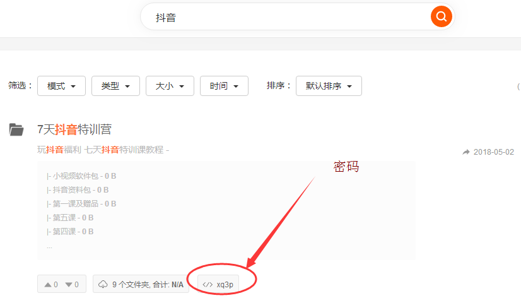Open the 默认排序 sort dropdown

[329, 86]
